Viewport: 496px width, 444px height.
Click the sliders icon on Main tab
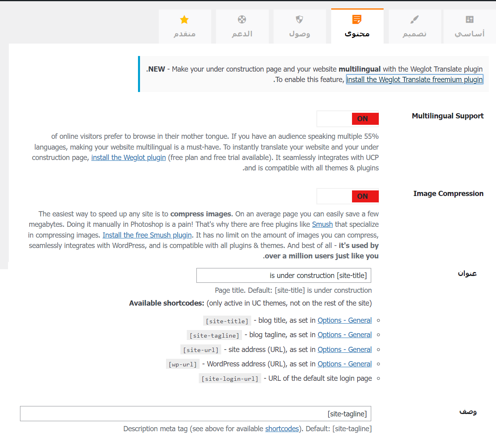click(x=470, y=20)
